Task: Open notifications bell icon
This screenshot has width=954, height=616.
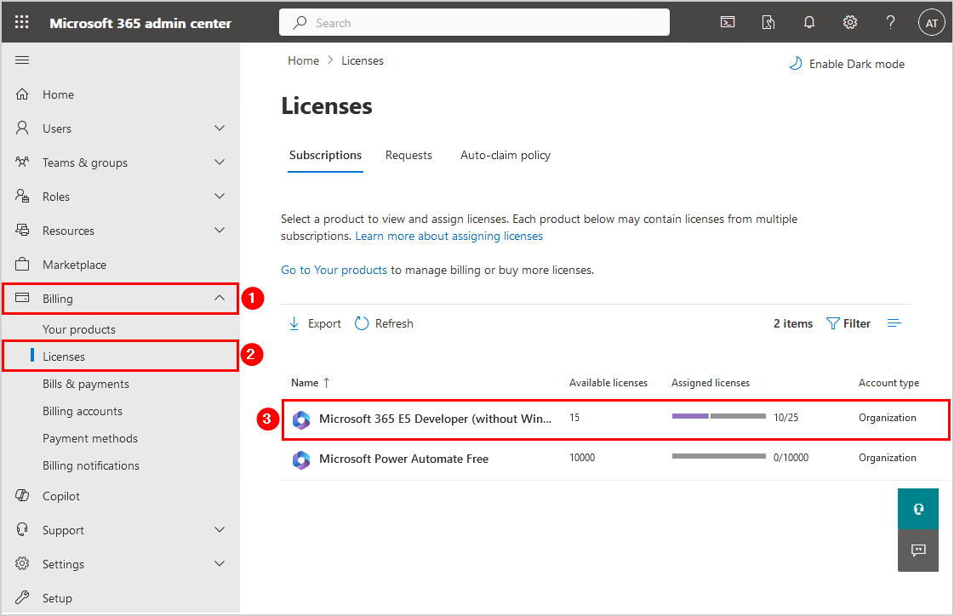Action: click(809, 22)
